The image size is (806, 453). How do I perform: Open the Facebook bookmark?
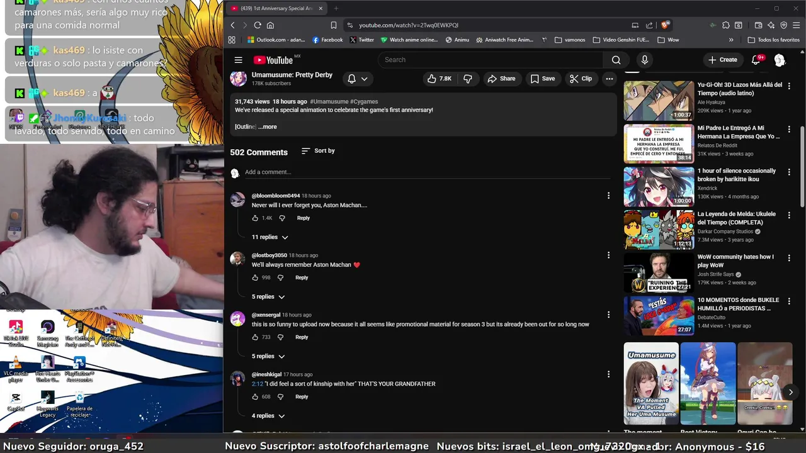pos(327,40)
